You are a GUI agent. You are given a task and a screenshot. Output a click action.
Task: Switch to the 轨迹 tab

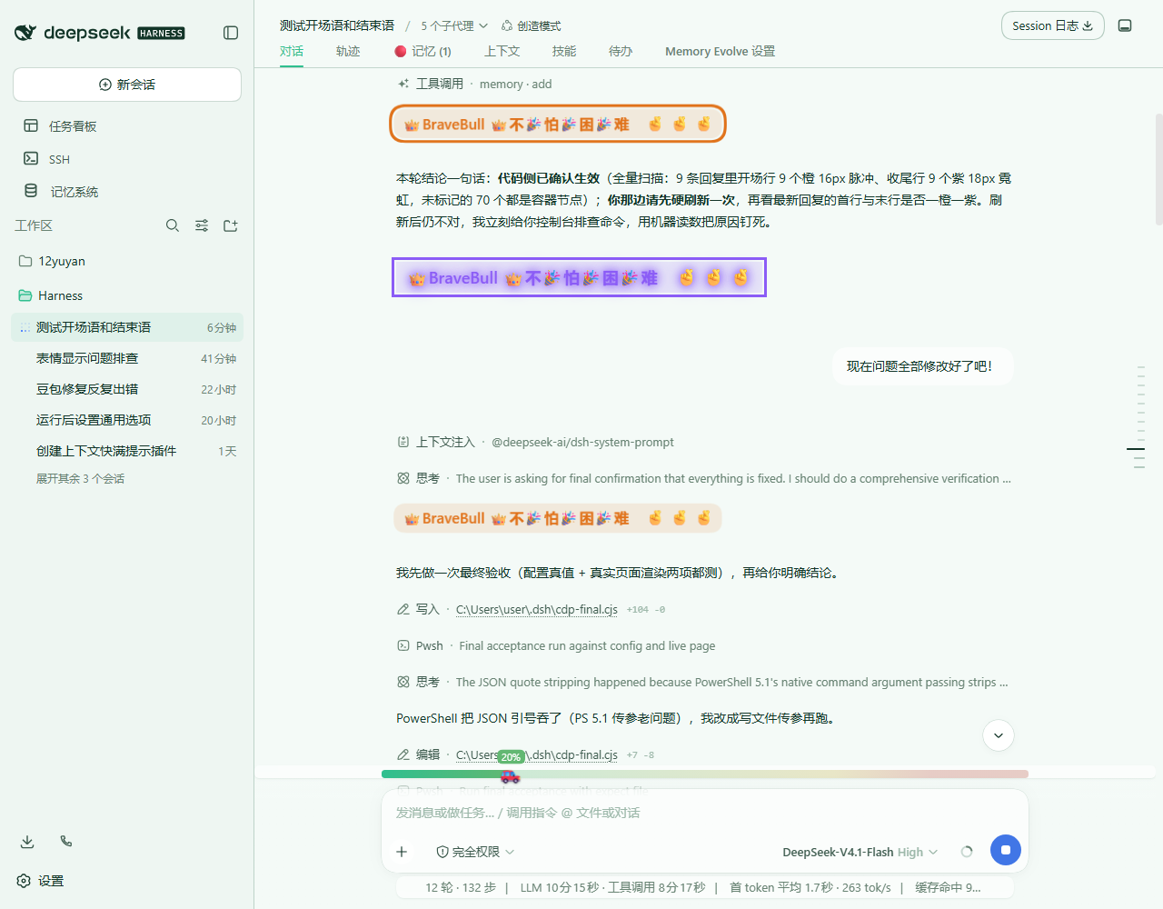click(348, 52)
